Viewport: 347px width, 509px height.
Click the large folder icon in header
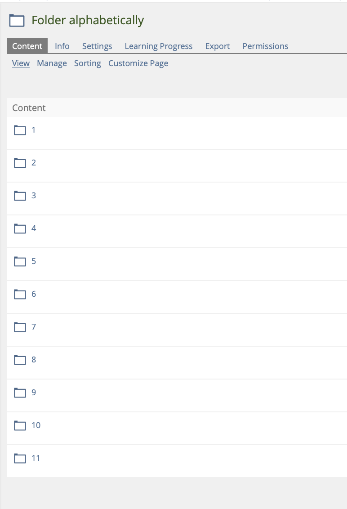(17, 21)
